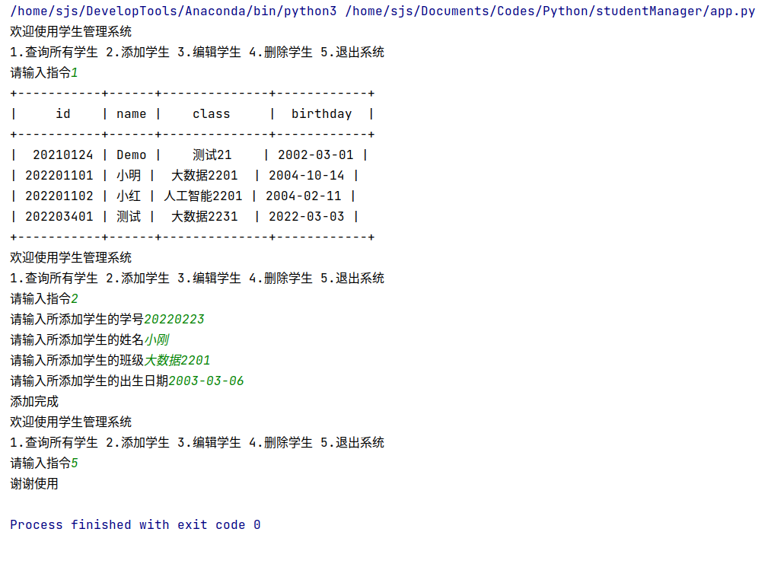
Task: Select student id 202201101
Action: tap(59, 175)
